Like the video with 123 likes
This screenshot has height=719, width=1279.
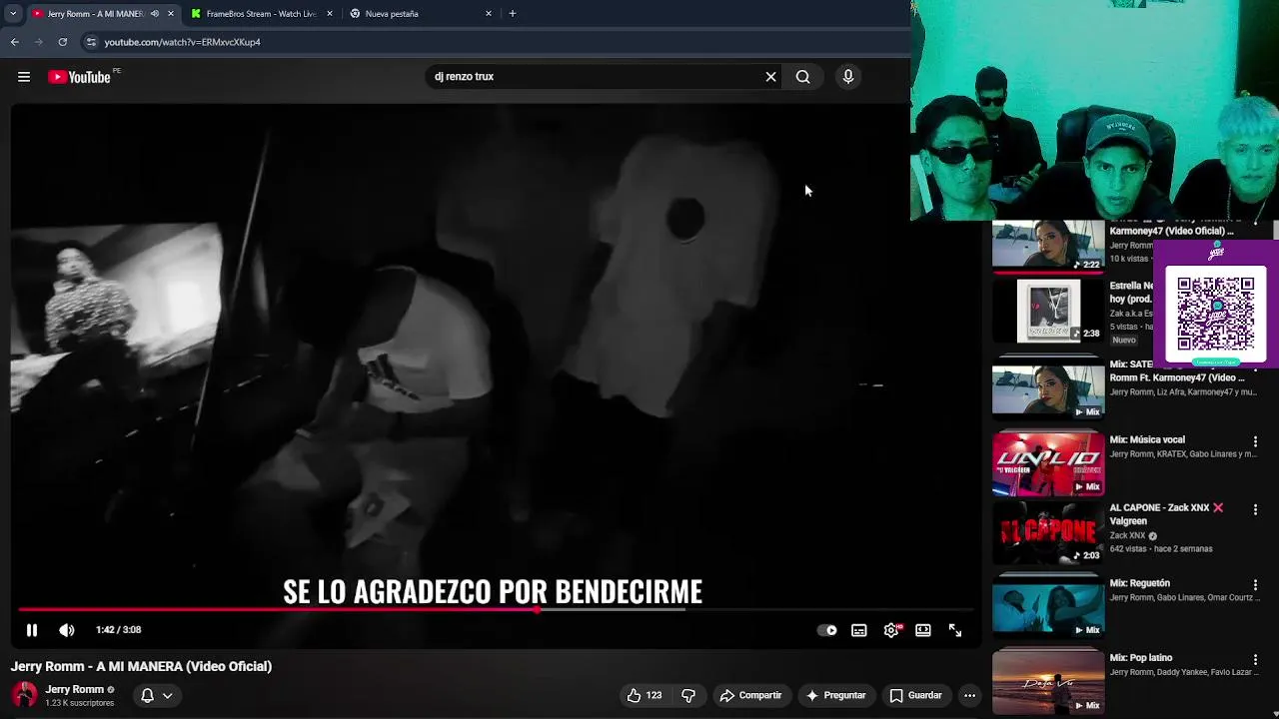pos(643,695)
